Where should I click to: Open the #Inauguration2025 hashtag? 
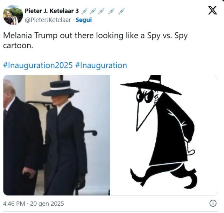(x=38, y=65)
